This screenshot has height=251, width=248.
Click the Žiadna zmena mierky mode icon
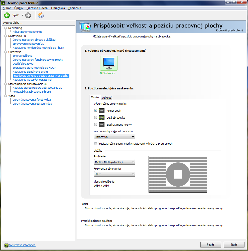pos(101,125)
